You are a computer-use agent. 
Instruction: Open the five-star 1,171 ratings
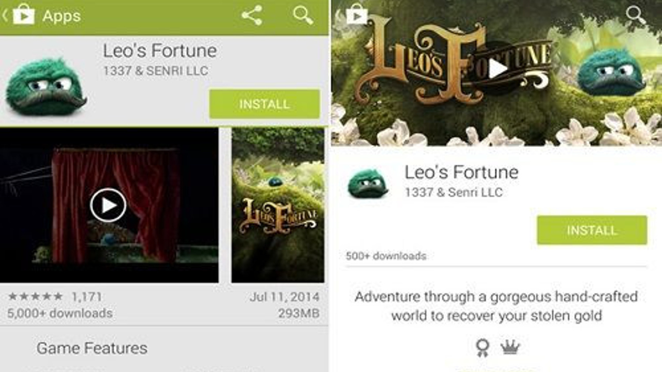click(x=55, y=297)
